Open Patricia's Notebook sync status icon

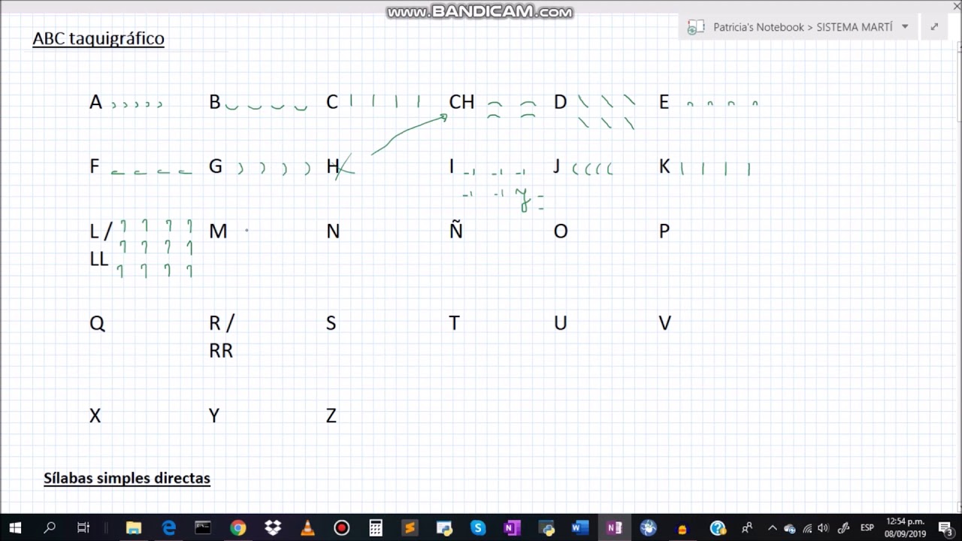tap(695, 27)
